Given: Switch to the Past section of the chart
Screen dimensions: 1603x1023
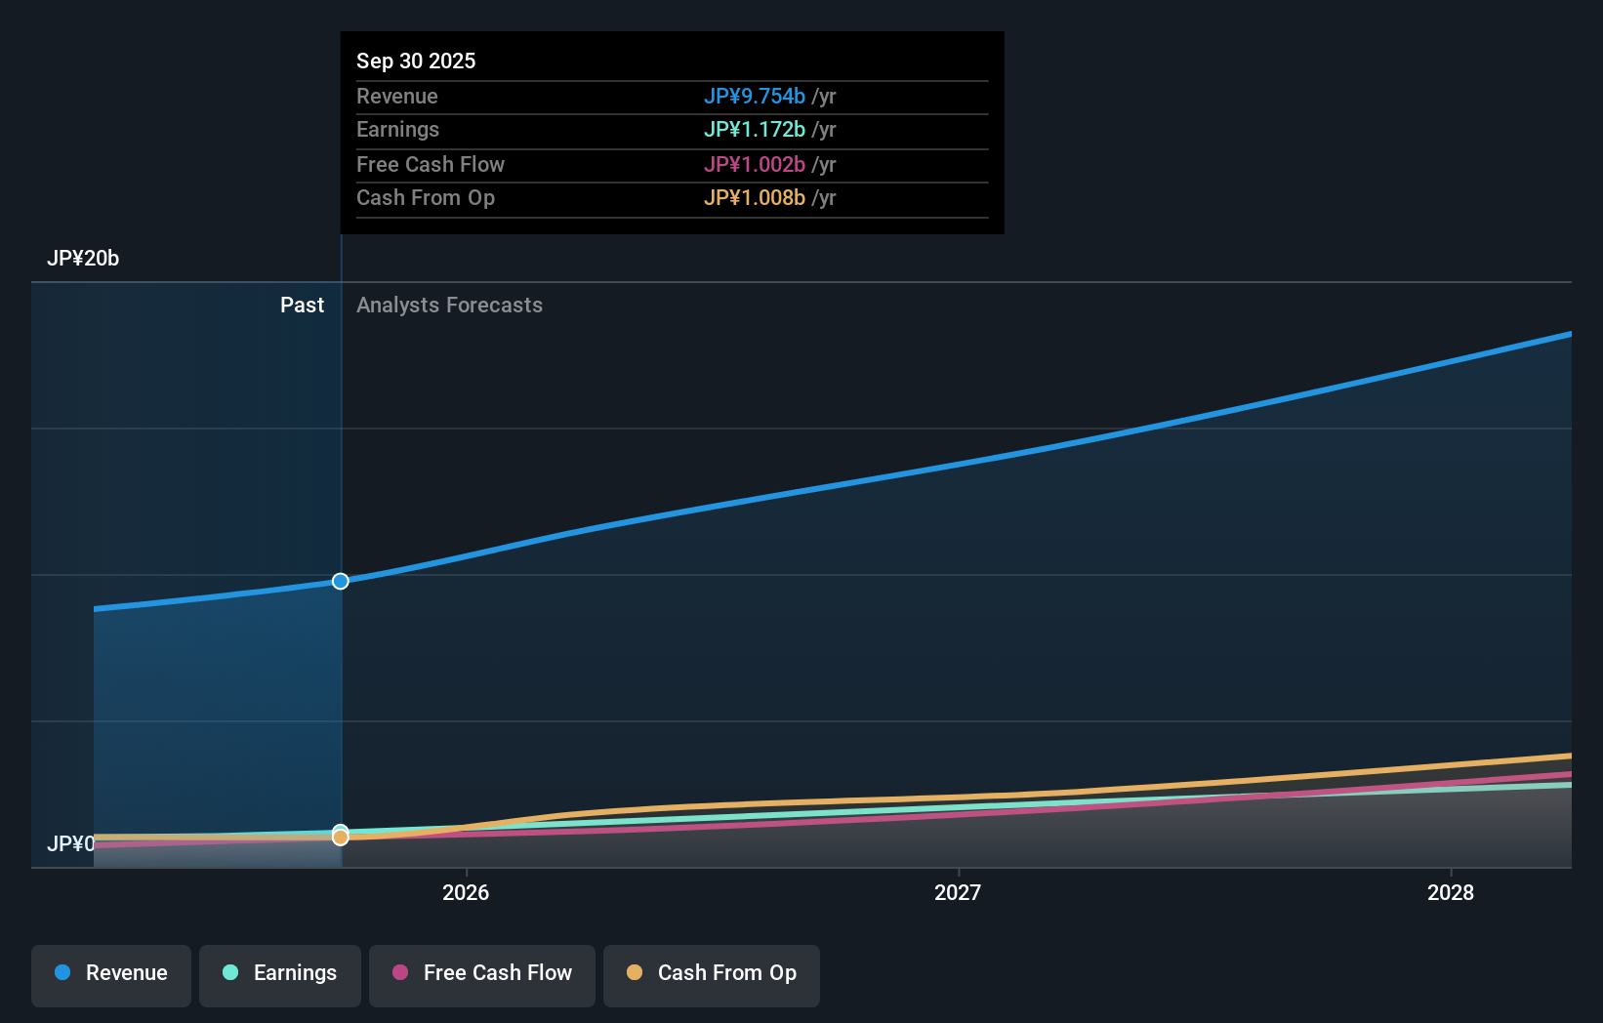Looking at the screenshot, I should click(302, 305).
